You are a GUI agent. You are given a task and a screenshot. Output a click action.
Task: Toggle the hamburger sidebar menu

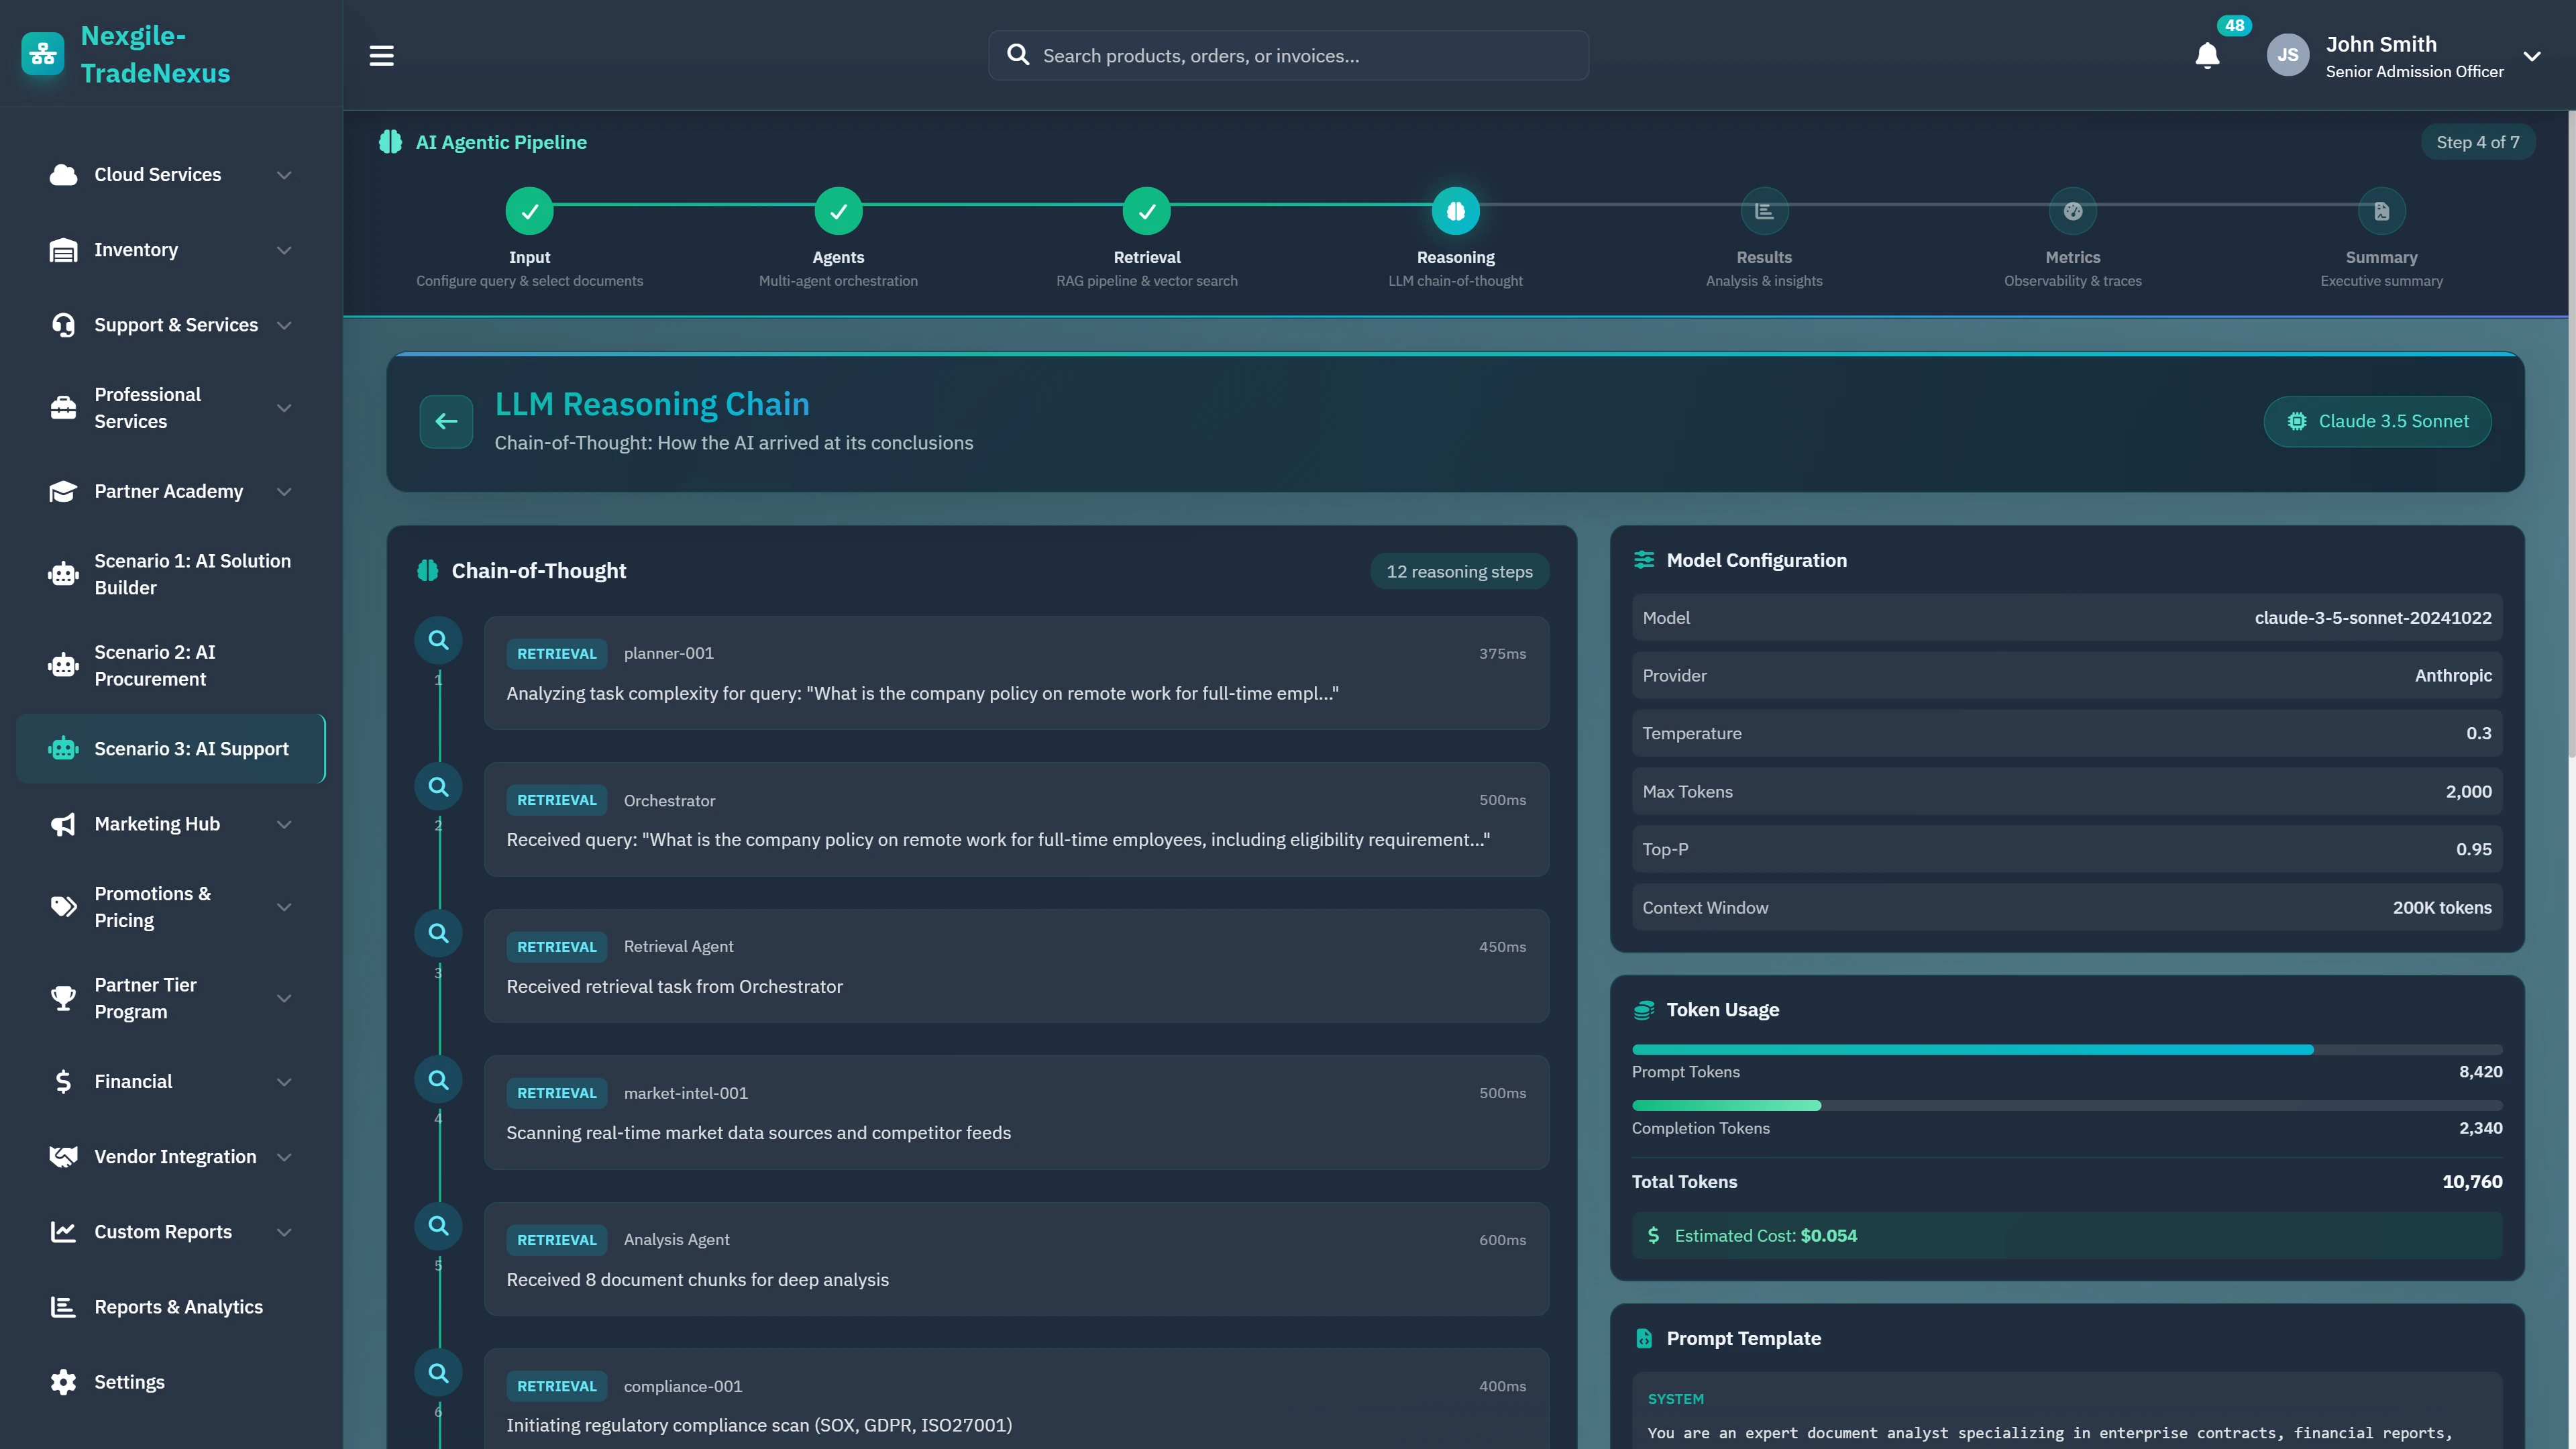tap(381, 56)
